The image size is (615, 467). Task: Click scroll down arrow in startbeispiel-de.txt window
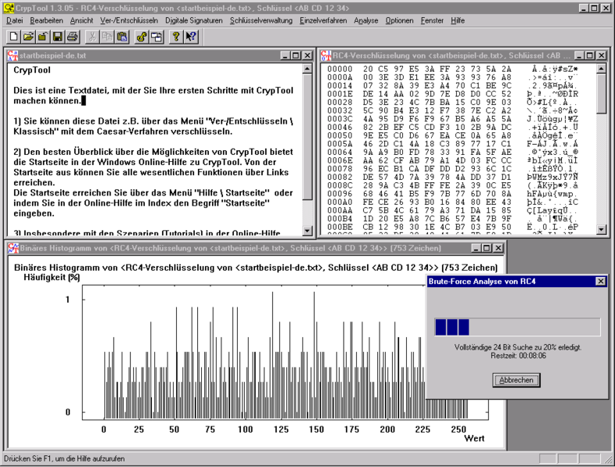tap(307, 230)
